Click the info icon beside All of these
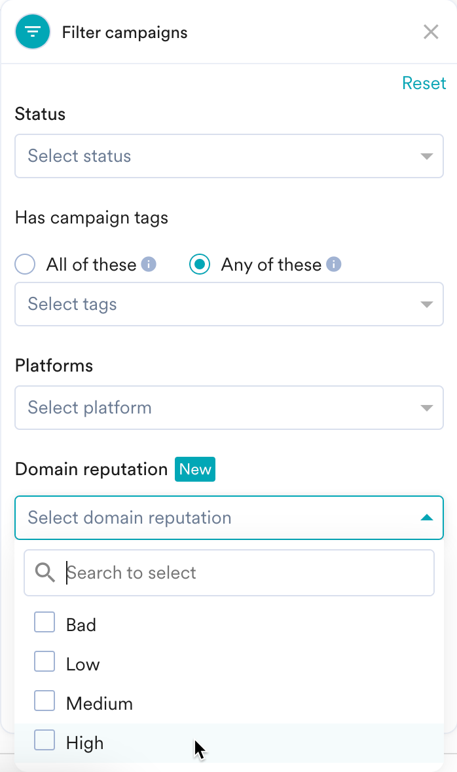457x772 pixels. pos(149,265)
